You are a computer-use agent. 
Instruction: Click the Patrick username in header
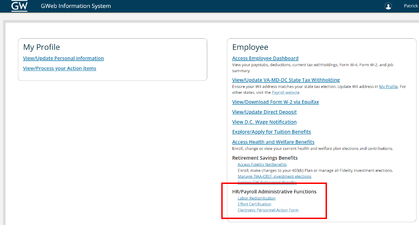tap(411, 6)
